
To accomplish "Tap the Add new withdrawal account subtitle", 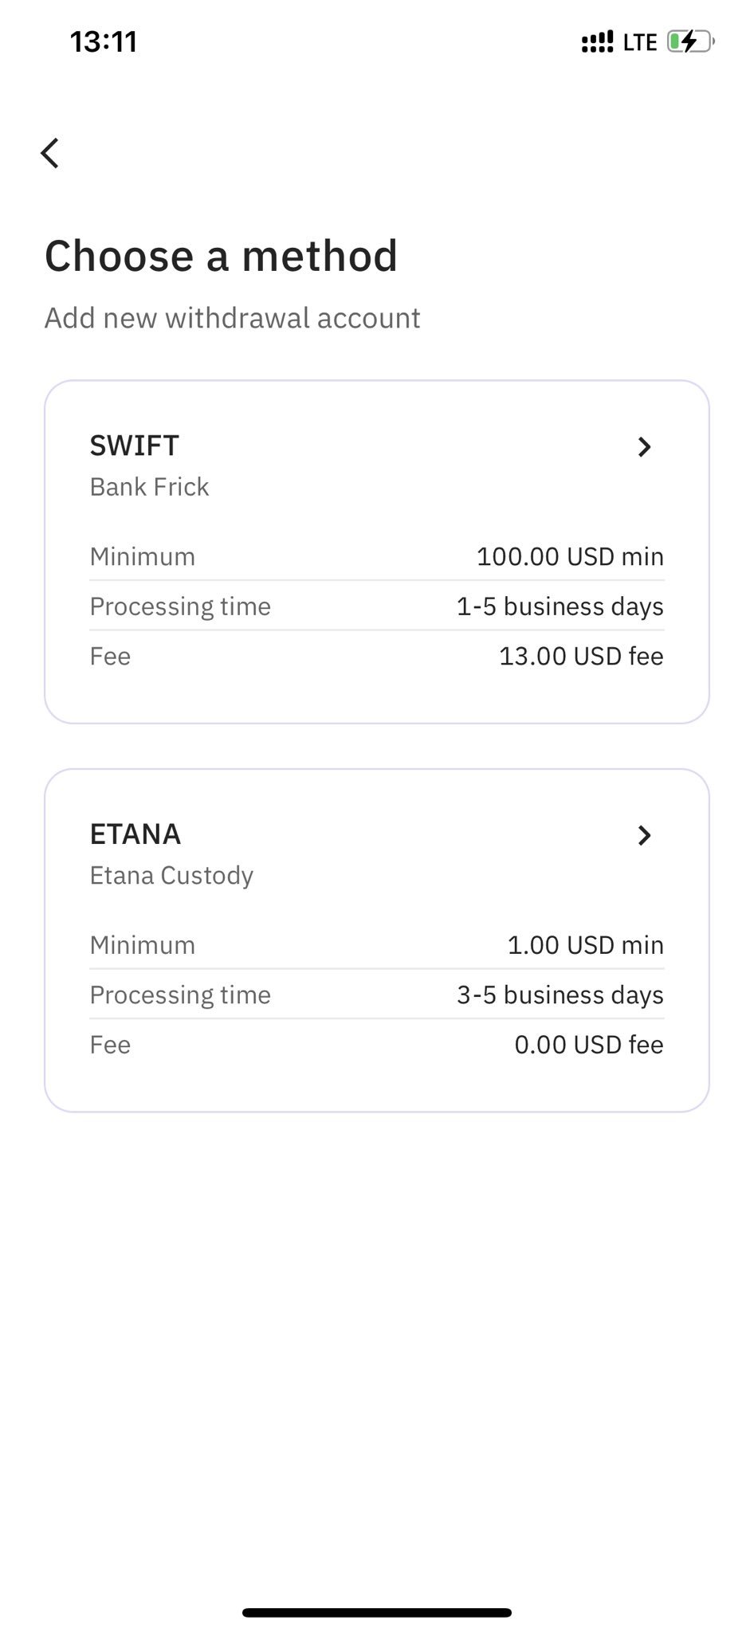I will (x=232, y=318).
